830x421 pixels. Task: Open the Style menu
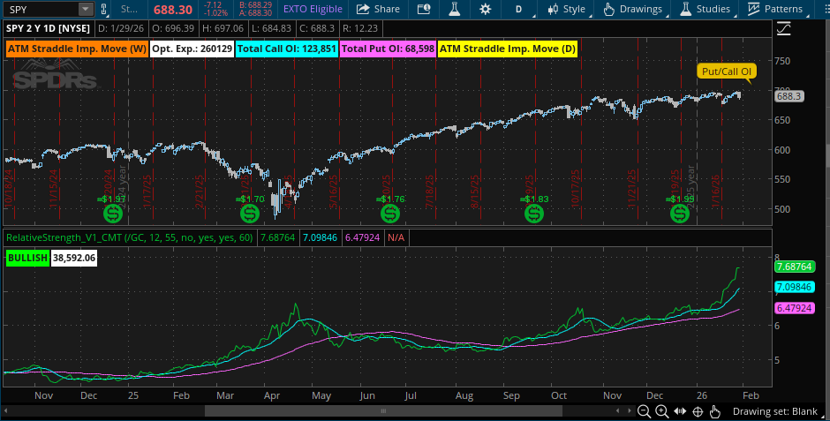click(x=567, y=9)
